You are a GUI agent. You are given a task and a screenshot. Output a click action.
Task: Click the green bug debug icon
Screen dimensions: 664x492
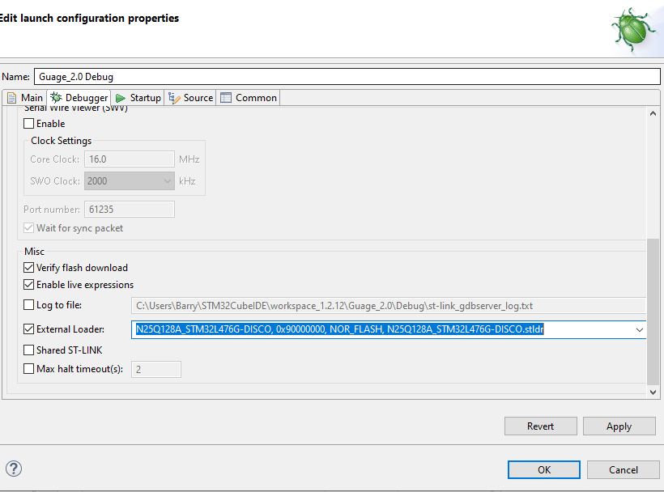(633, 30)
